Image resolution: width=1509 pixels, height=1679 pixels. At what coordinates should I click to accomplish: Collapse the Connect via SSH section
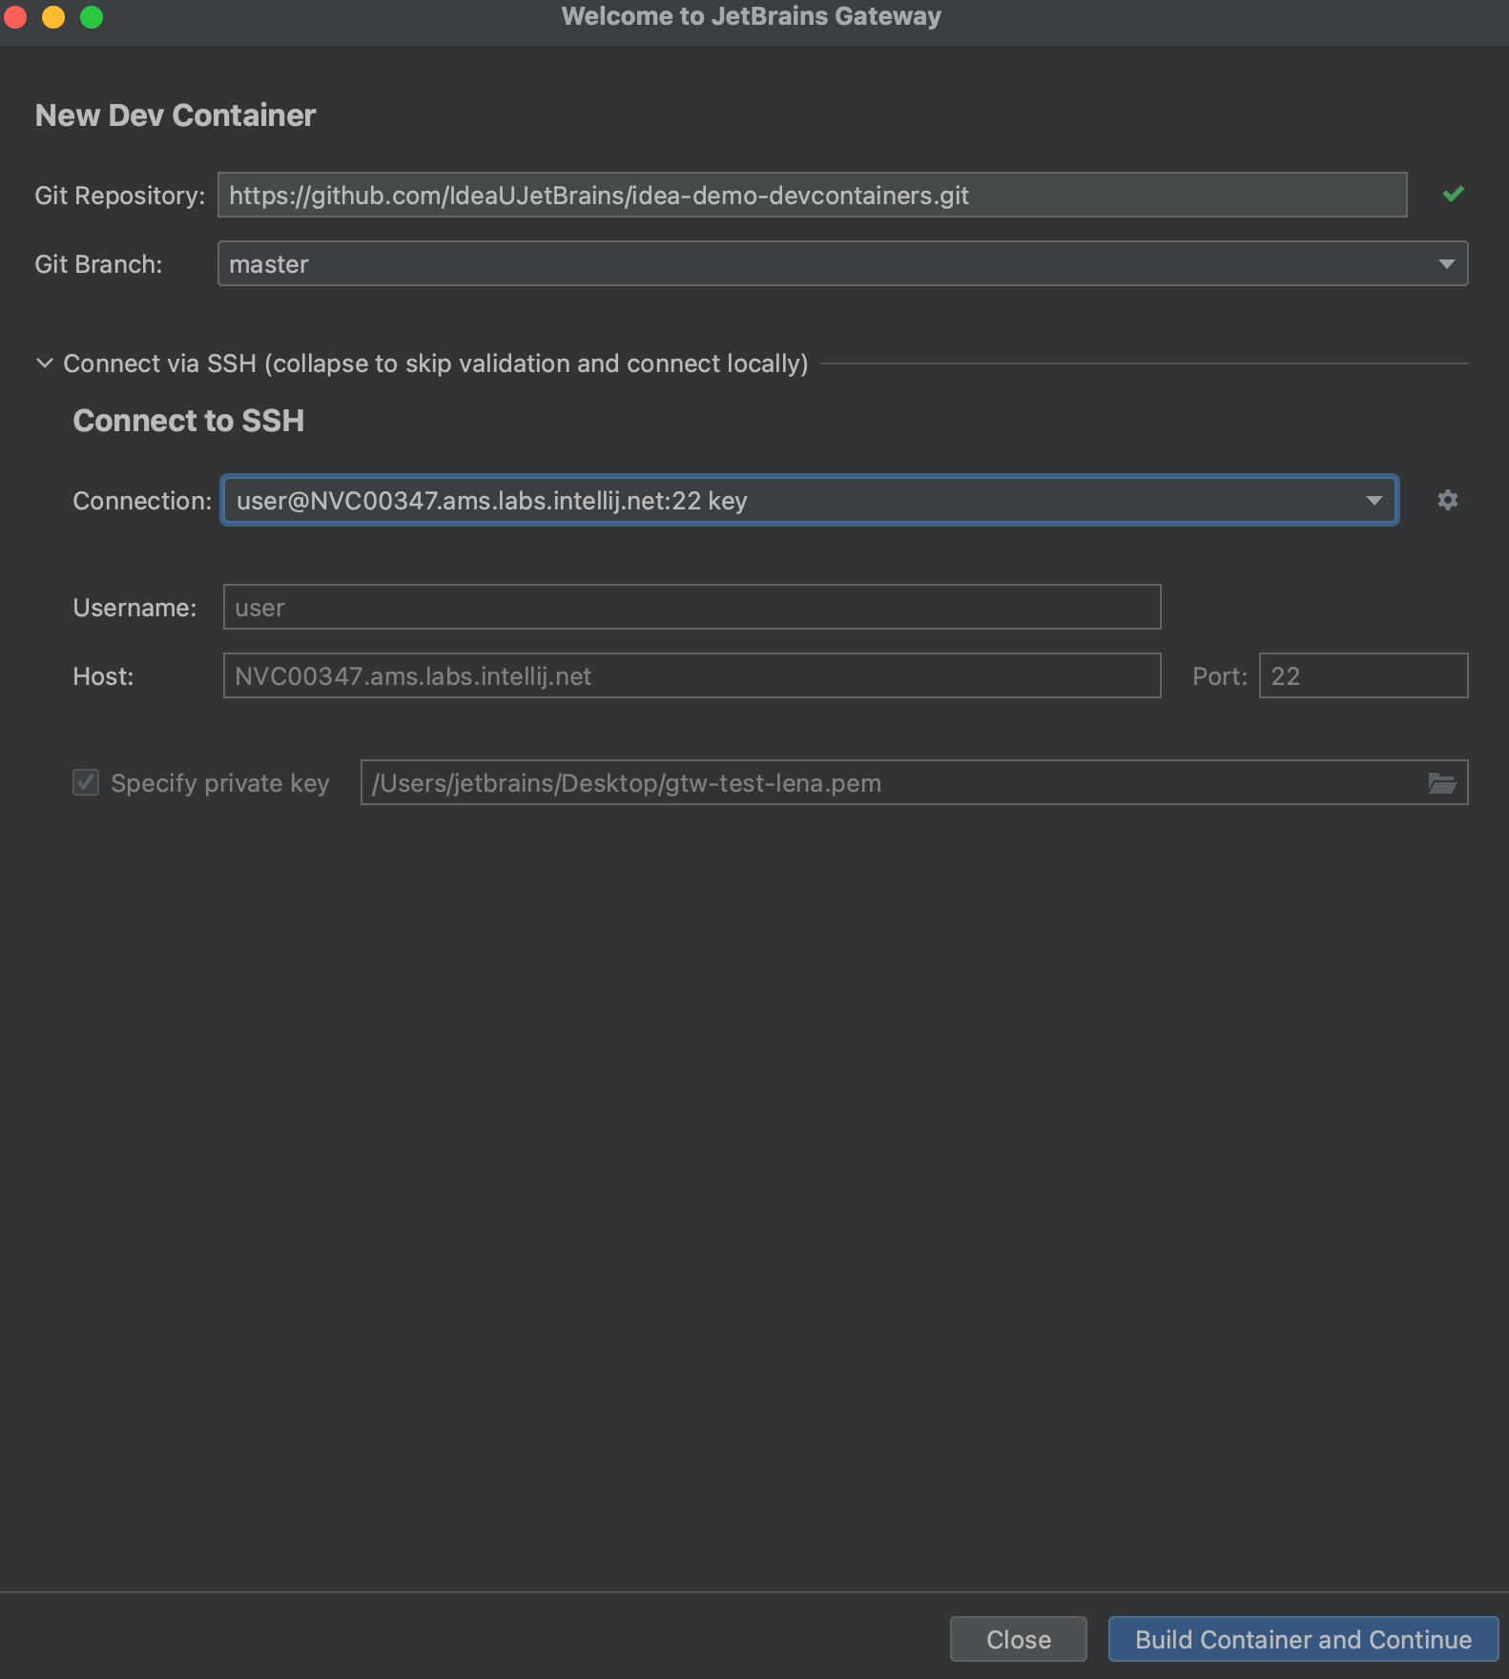45,363
